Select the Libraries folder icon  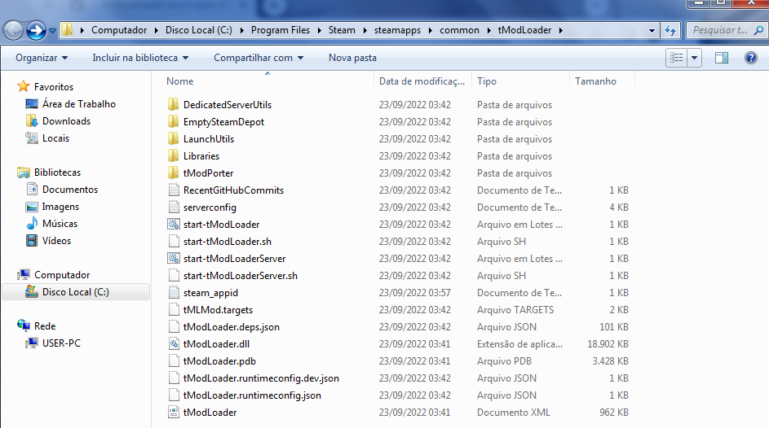point(173,156)
